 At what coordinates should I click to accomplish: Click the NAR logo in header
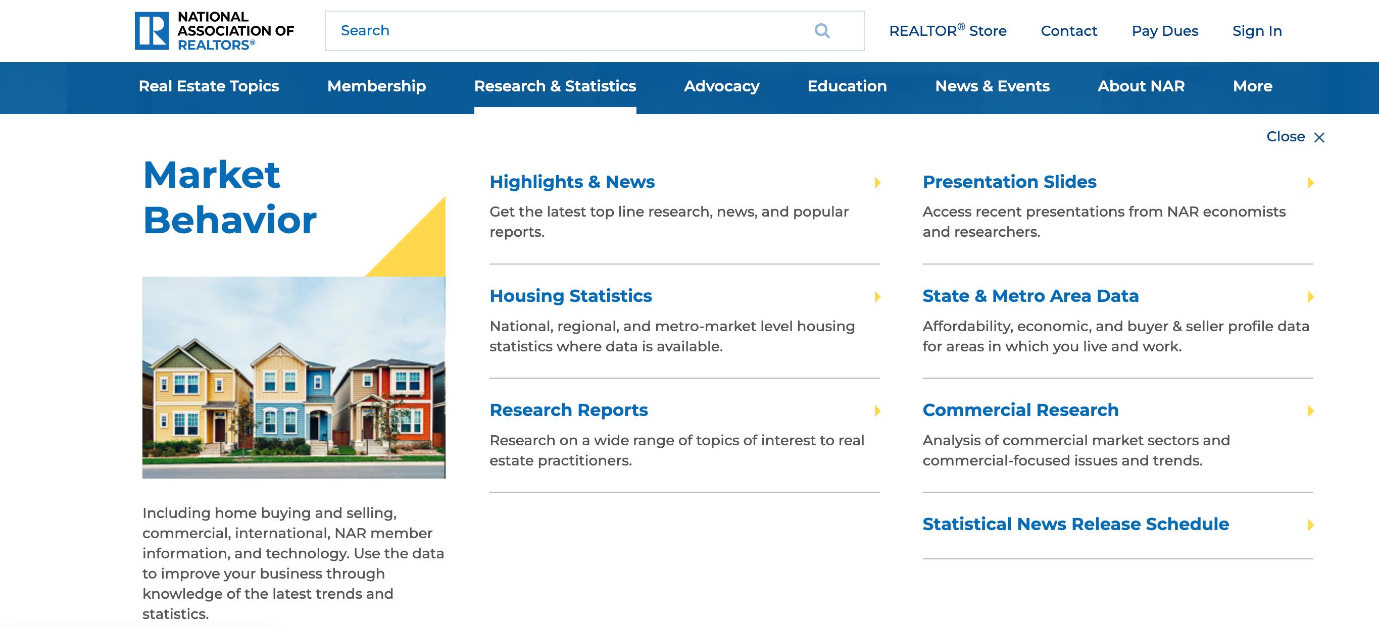pos(214,30)
